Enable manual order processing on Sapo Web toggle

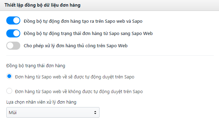click(13, 45)
